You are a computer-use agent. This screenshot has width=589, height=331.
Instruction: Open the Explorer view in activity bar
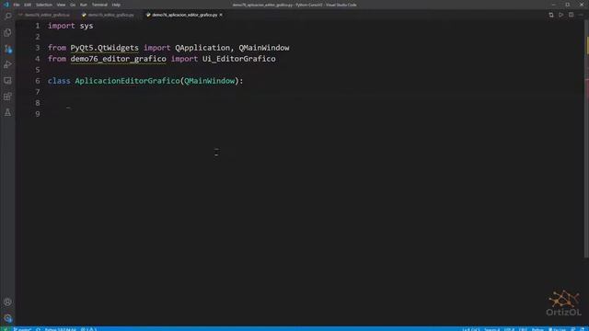[7, 33]
